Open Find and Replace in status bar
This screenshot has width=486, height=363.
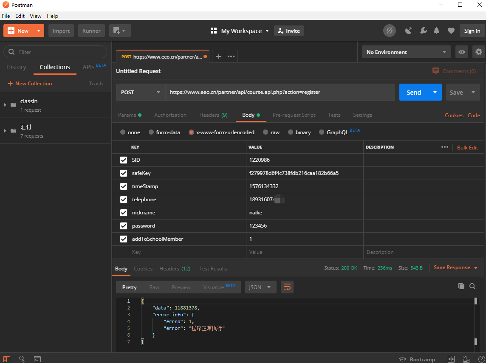[22, 359]
